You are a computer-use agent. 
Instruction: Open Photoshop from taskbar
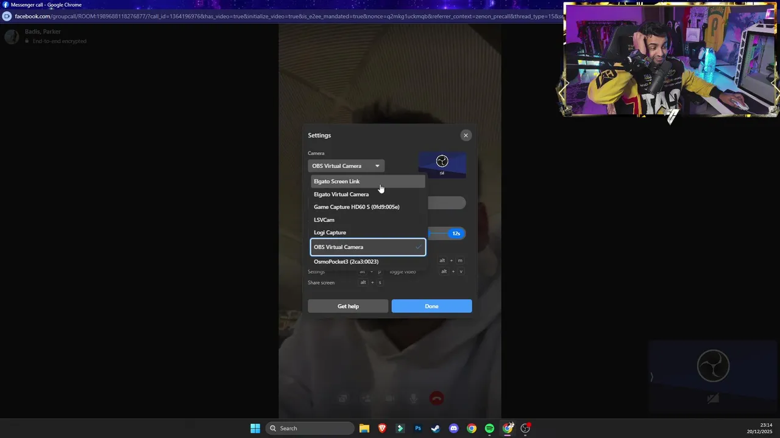418,428
